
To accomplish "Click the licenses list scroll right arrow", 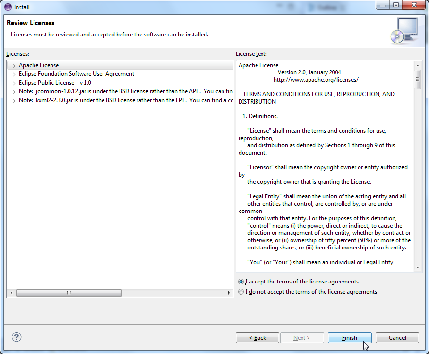I will (229, 293).
